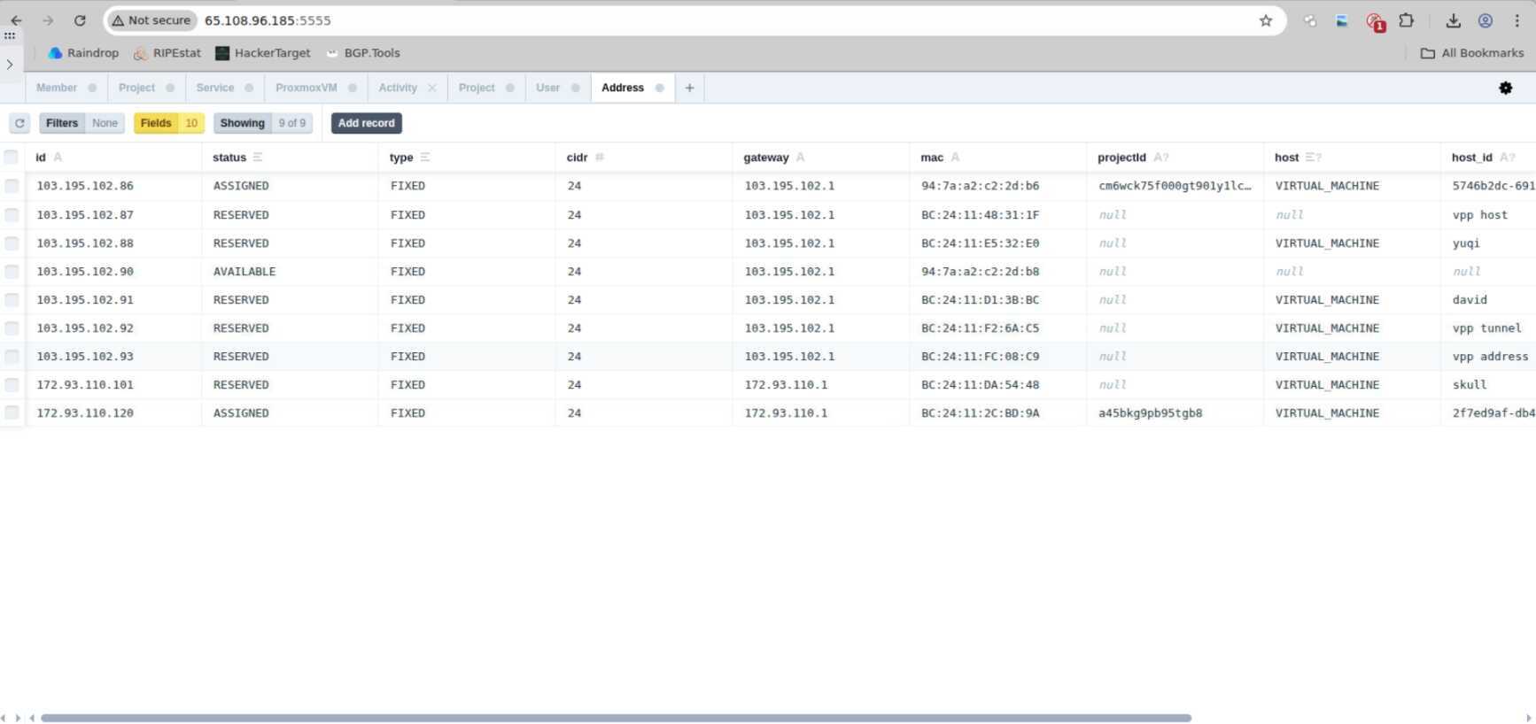Open a new model tab with plus

point(689,88)
